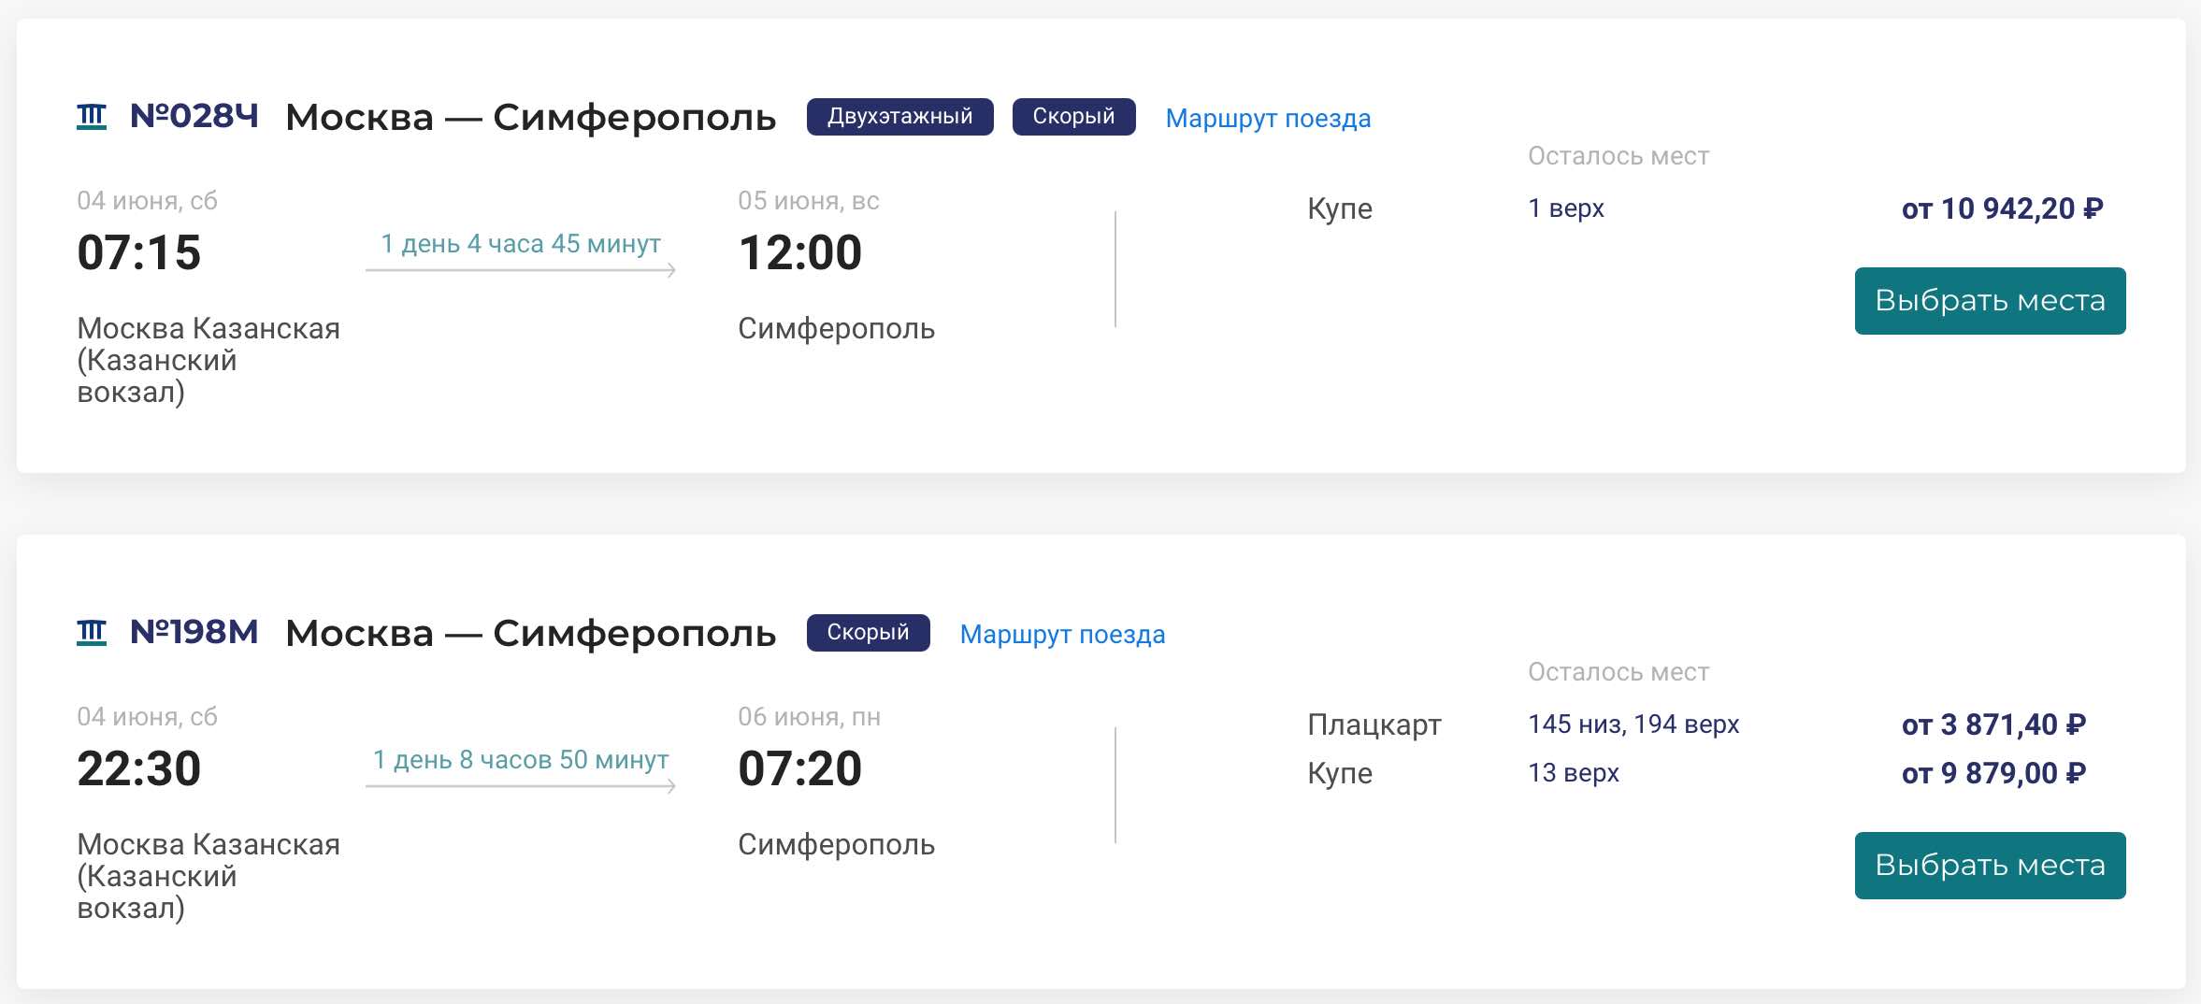Click "145 низ, 194 верх" seats remaining text

(1633, 724)
